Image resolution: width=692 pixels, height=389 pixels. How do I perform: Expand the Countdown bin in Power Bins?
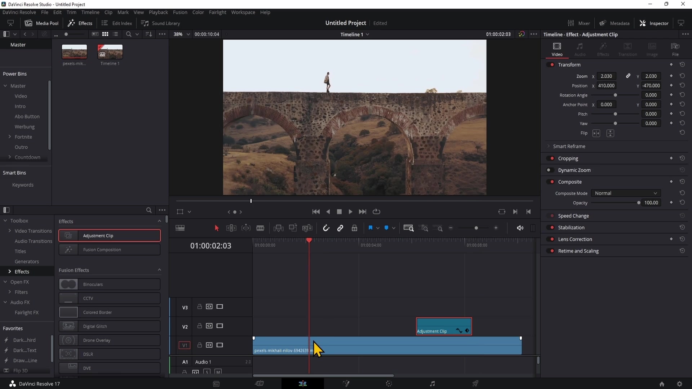click(9, 157)
